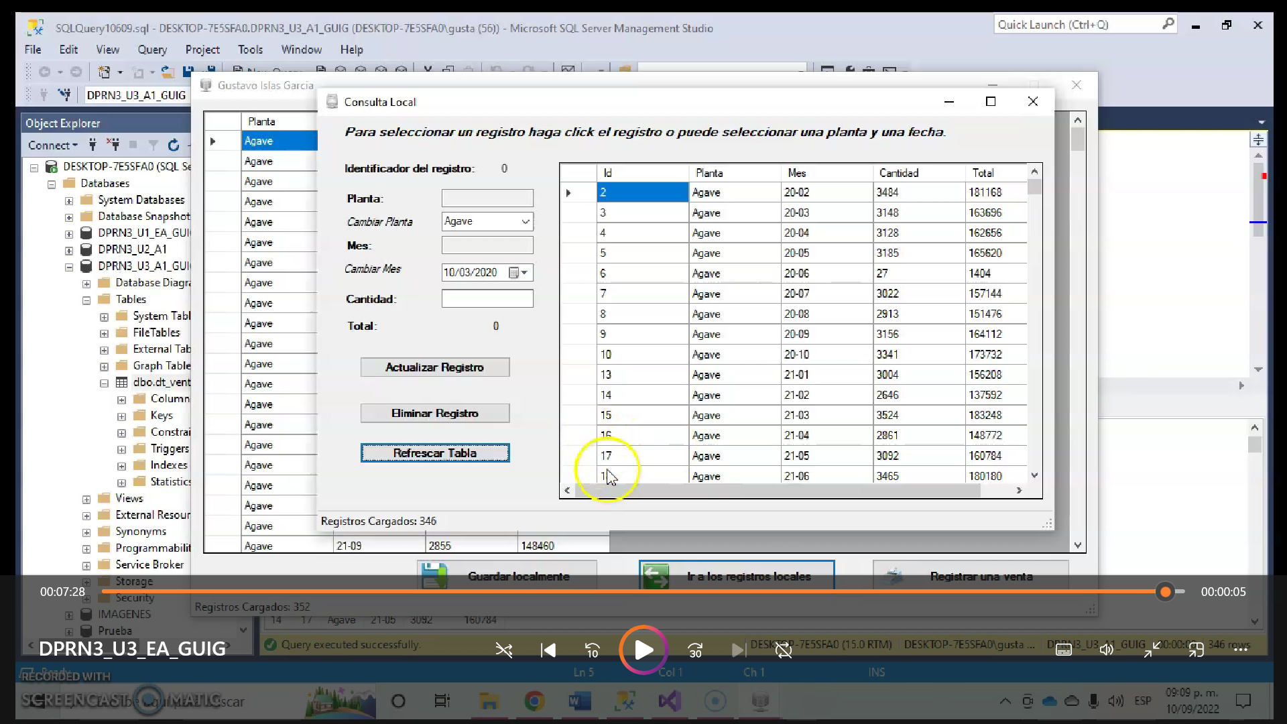The image size is (1287, 724).
Task: Click the Eliminar Registro button
Action: tap(435, 413)
